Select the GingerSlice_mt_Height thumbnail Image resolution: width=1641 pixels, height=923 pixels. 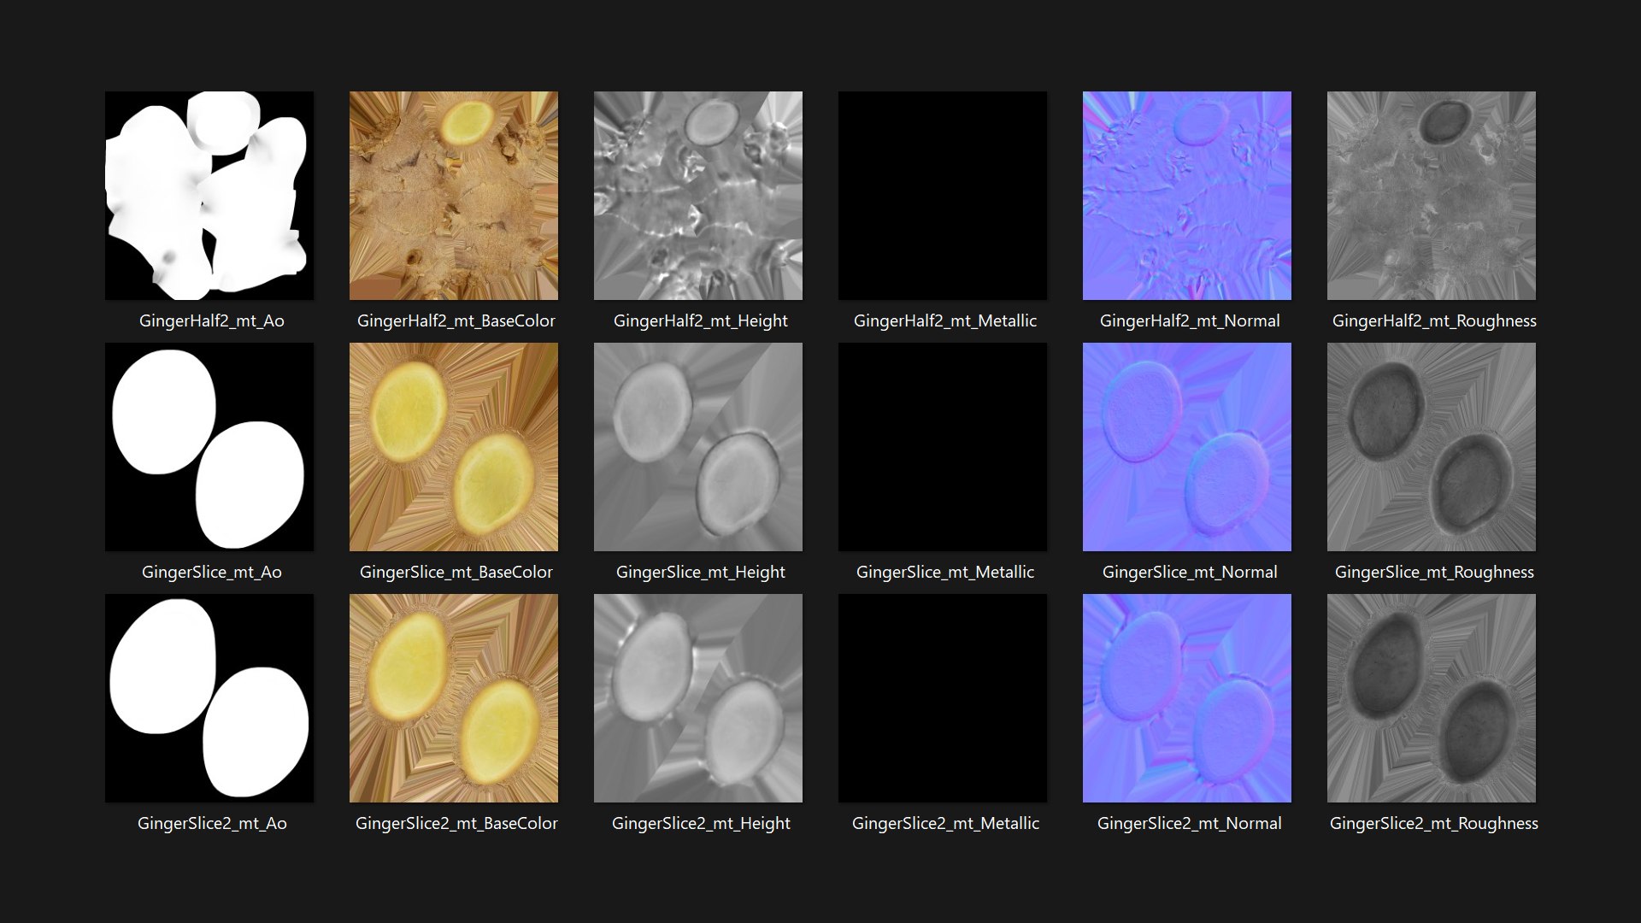698,447
